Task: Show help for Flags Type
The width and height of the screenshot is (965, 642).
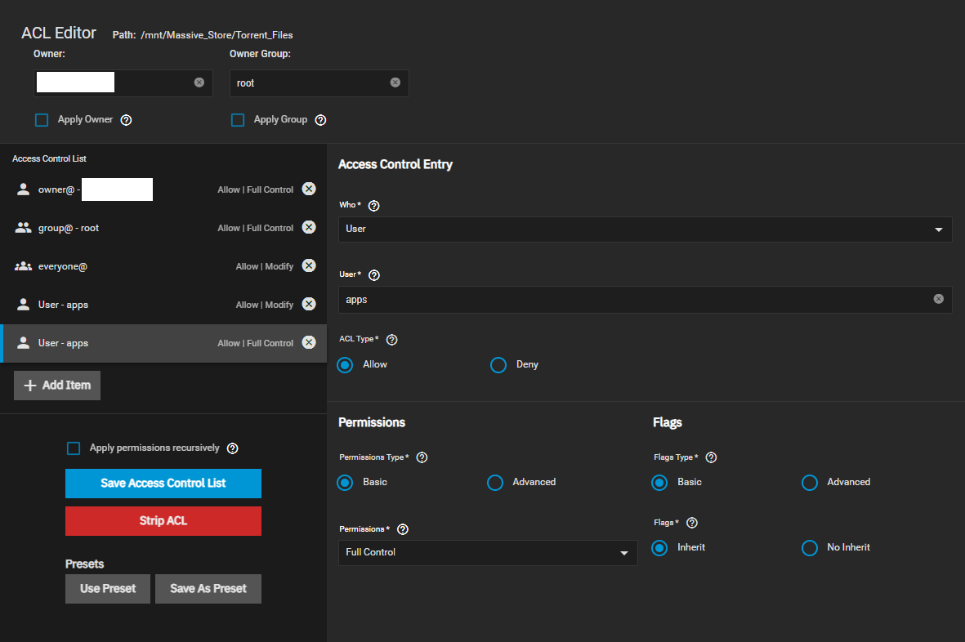Action: 711,457
